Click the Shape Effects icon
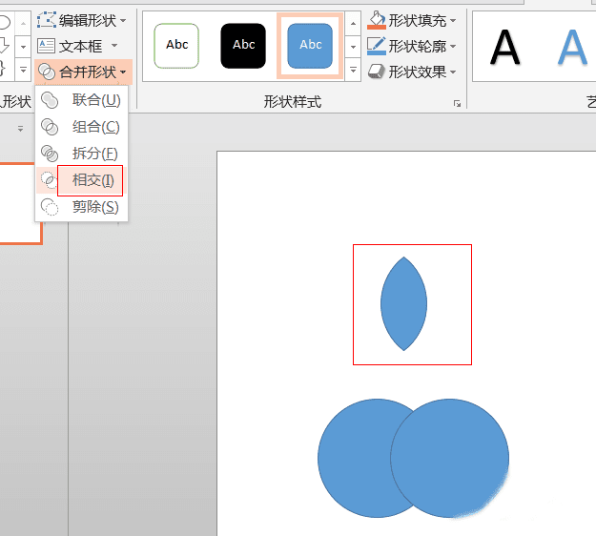Viewport: 596px width, 536px height. [x=377, y=72]
